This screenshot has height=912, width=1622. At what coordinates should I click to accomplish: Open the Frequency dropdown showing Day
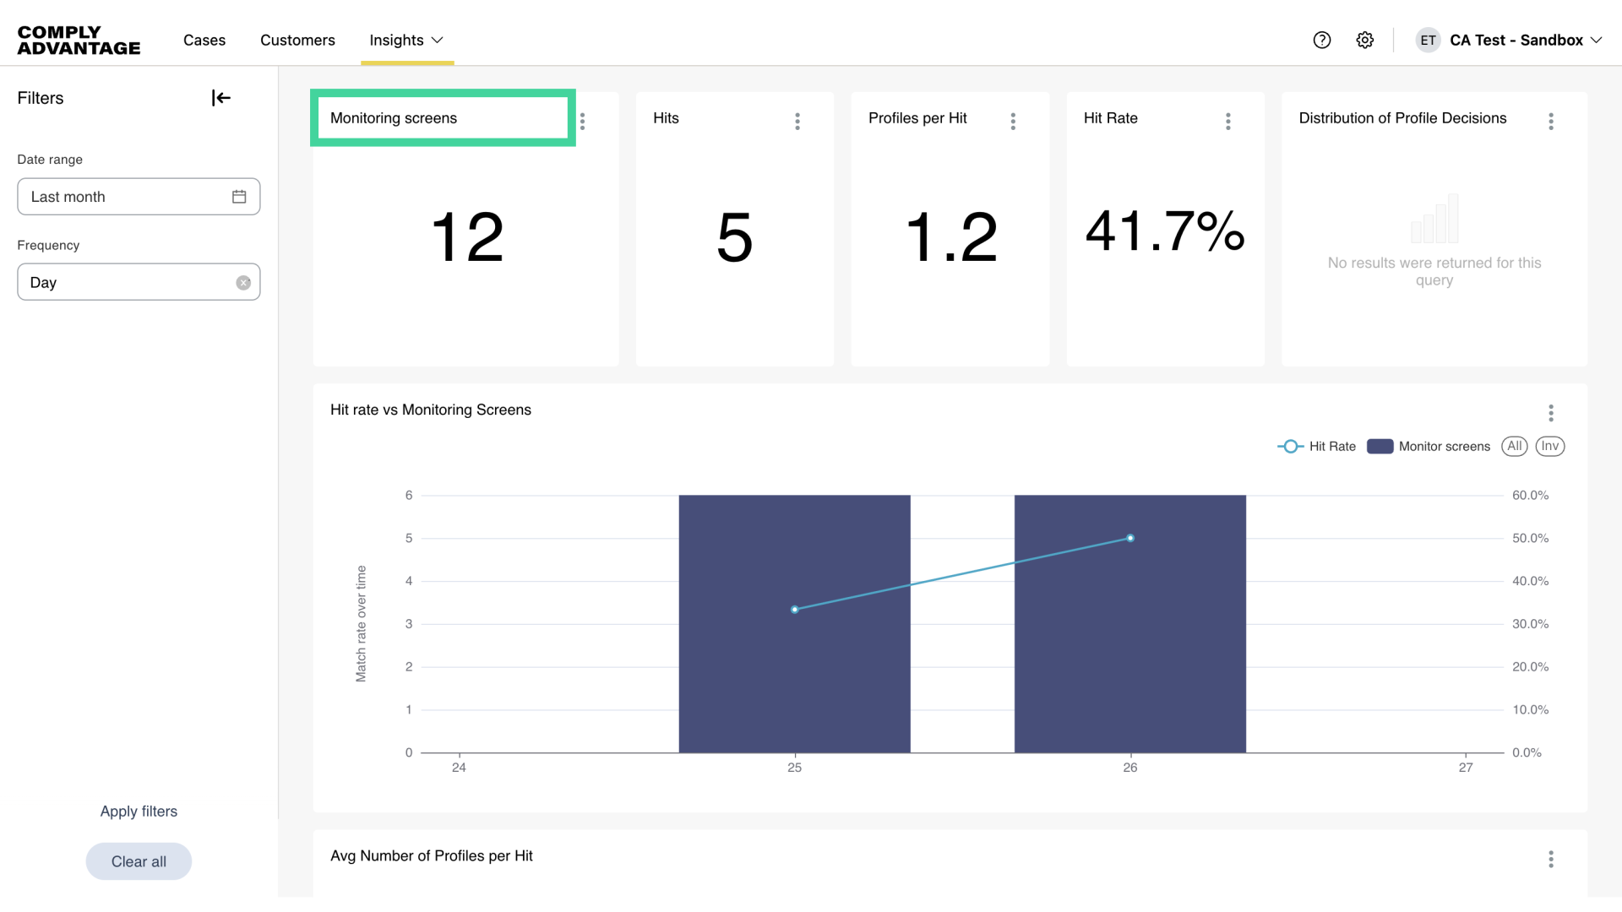[127, 282]
